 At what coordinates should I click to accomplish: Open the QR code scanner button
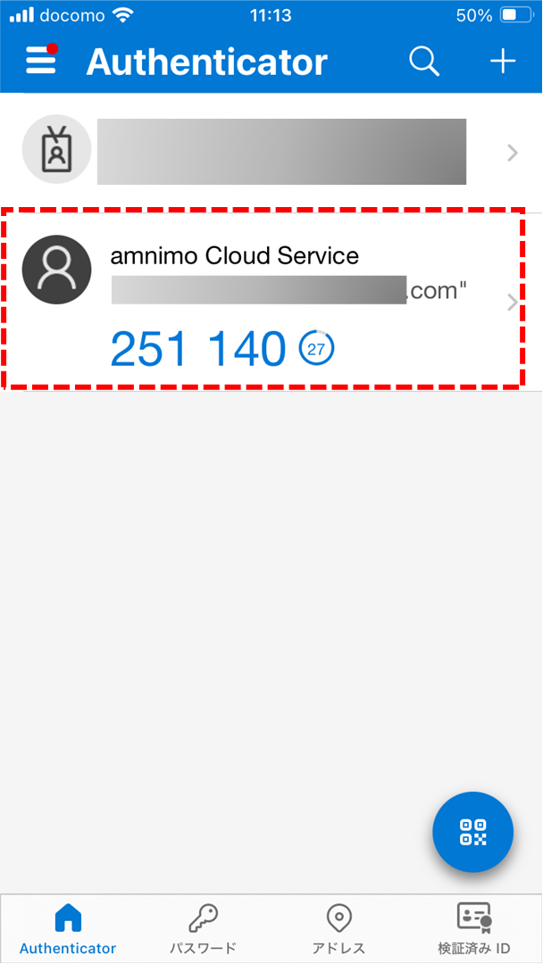click(x=473, y=832)
